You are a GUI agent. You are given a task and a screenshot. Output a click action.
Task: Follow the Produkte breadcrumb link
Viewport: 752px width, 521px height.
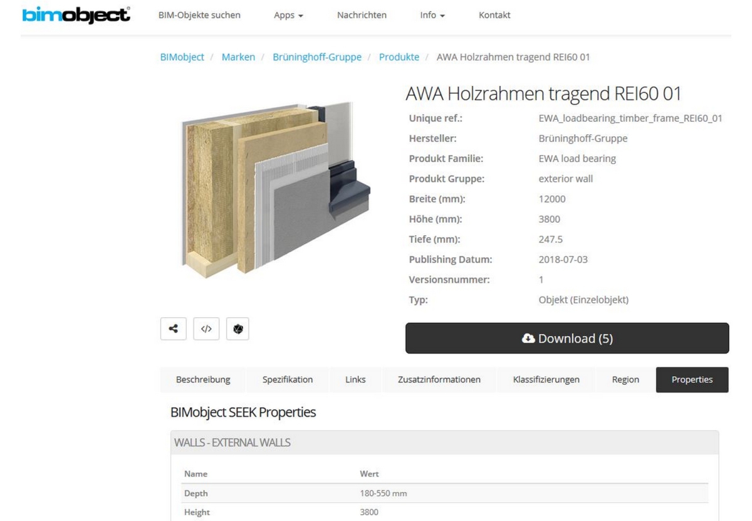tap(399, 57)
